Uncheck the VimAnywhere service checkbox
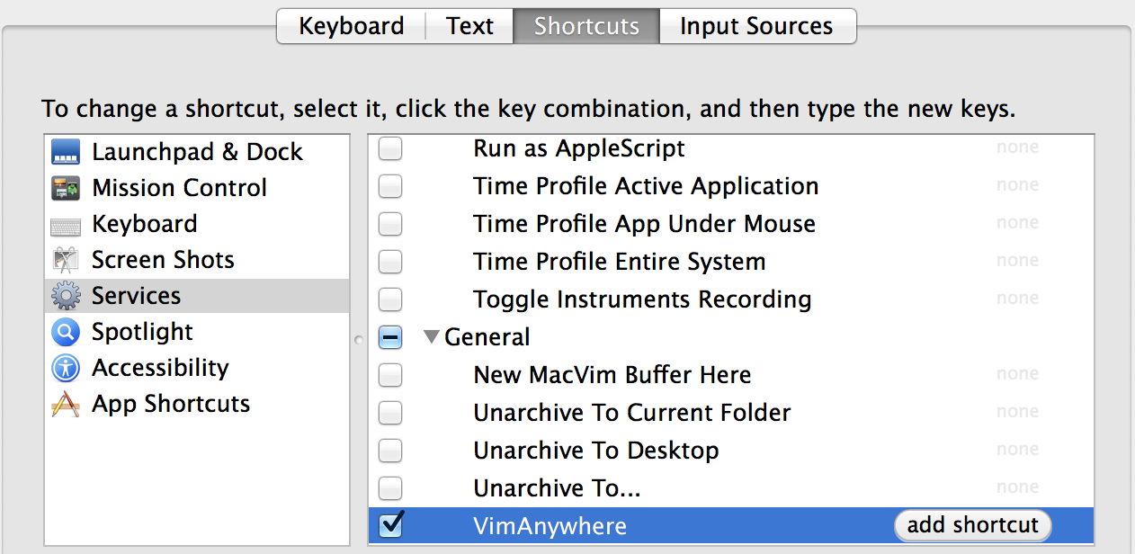The width and height of the screenshot is (1135, 554). coord(391,524)
